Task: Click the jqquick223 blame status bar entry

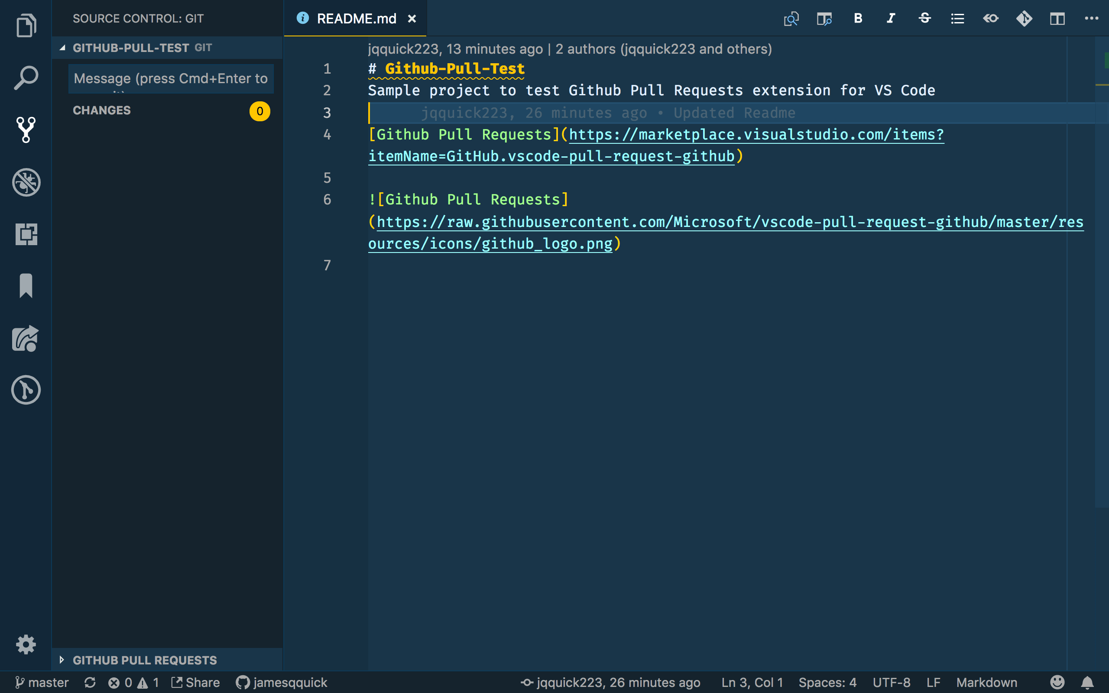Action: click(x=610, y=683)
